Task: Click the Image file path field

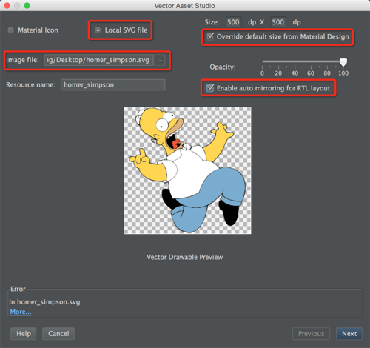Action: [98, 60]
